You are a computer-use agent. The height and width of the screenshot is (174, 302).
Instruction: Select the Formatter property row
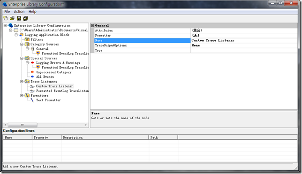click(196, 36)
